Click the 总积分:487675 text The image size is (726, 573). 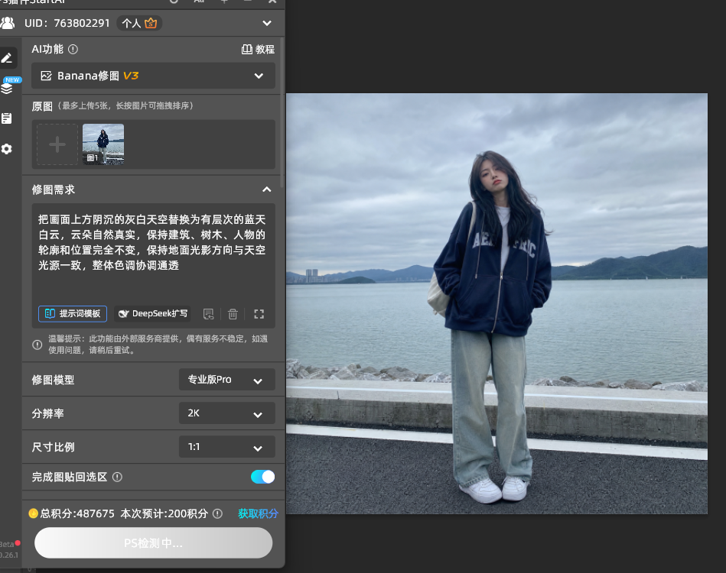click(x=77, y=513)
